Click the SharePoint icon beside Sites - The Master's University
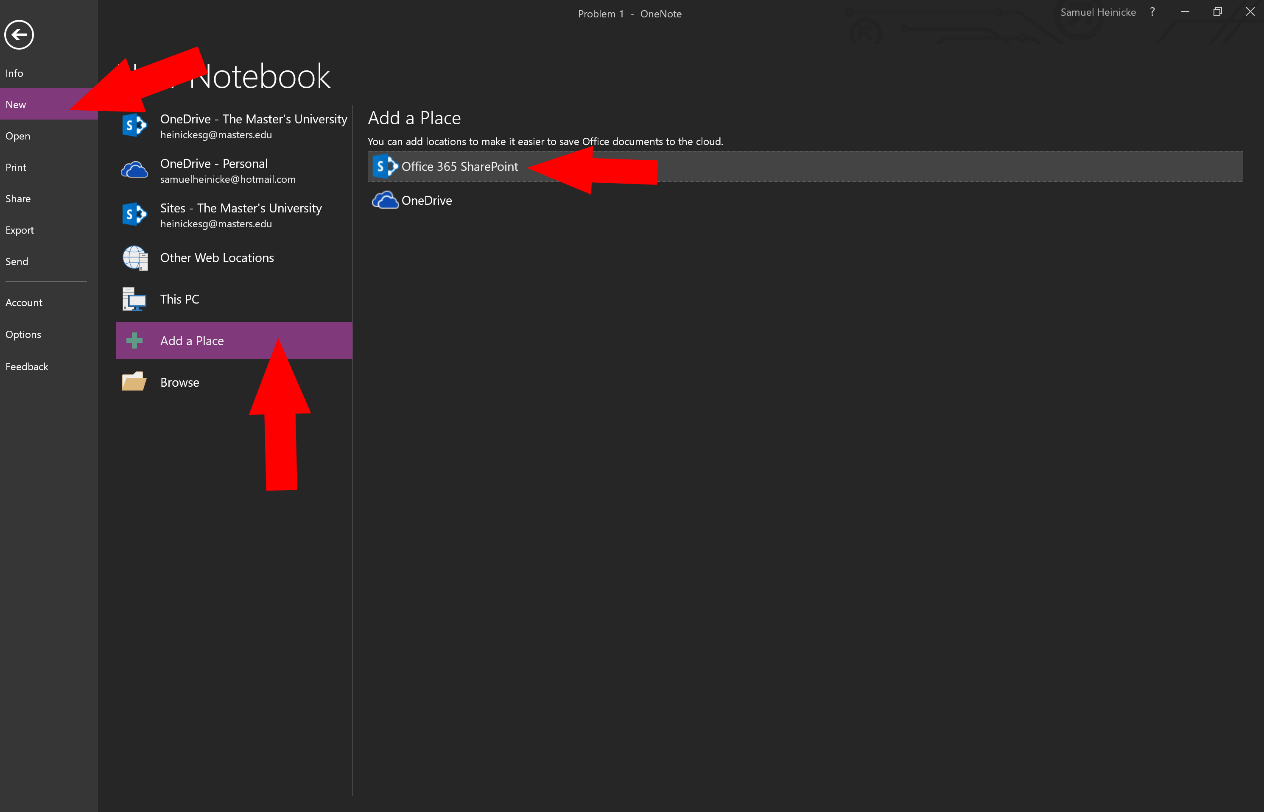The width and height of the screenshot is (1264, 812). 134,214
